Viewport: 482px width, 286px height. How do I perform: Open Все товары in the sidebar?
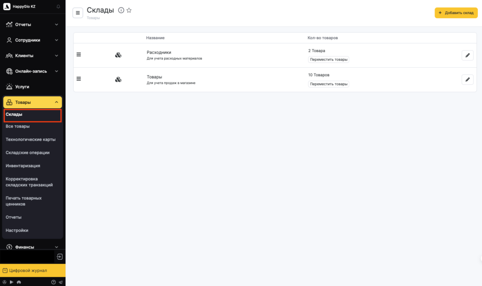[x=18, y=126]
